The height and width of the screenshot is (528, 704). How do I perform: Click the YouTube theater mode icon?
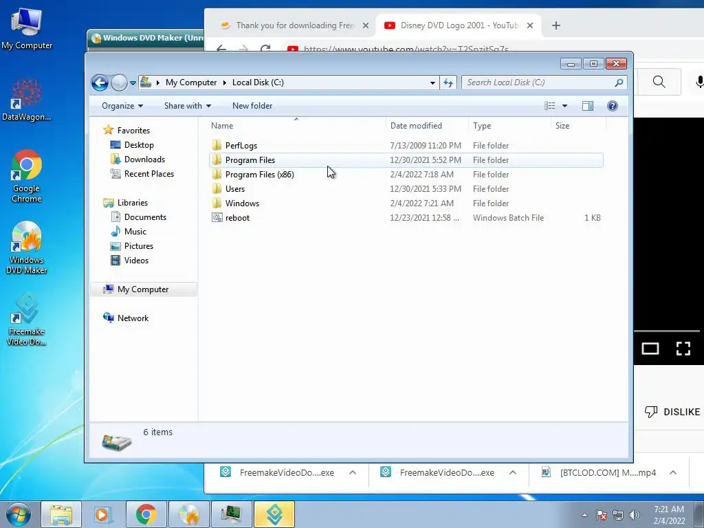tap(650, 349)
